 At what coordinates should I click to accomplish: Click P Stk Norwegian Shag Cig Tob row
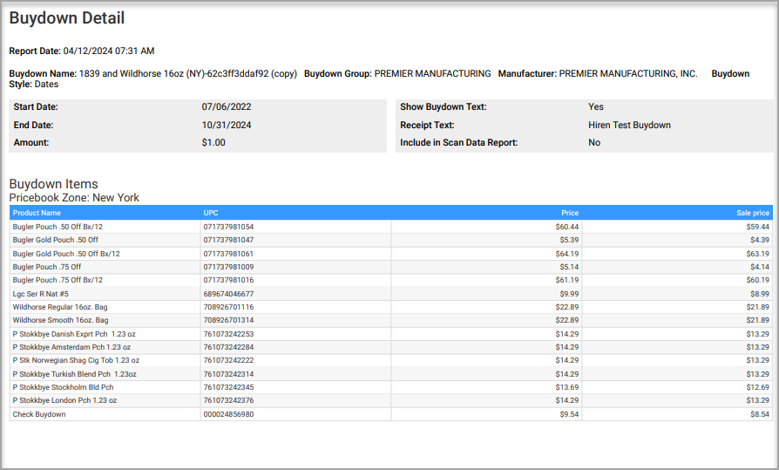click(391, 360)
